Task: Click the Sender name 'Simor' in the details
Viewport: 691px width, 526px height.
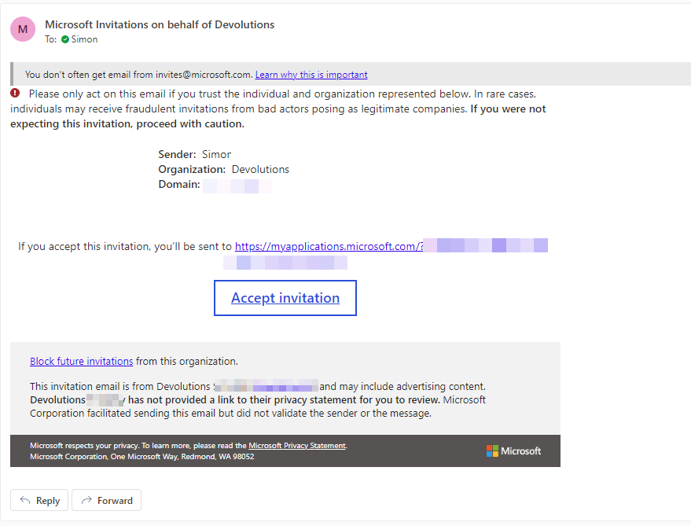Action: [x=216, y=154]
